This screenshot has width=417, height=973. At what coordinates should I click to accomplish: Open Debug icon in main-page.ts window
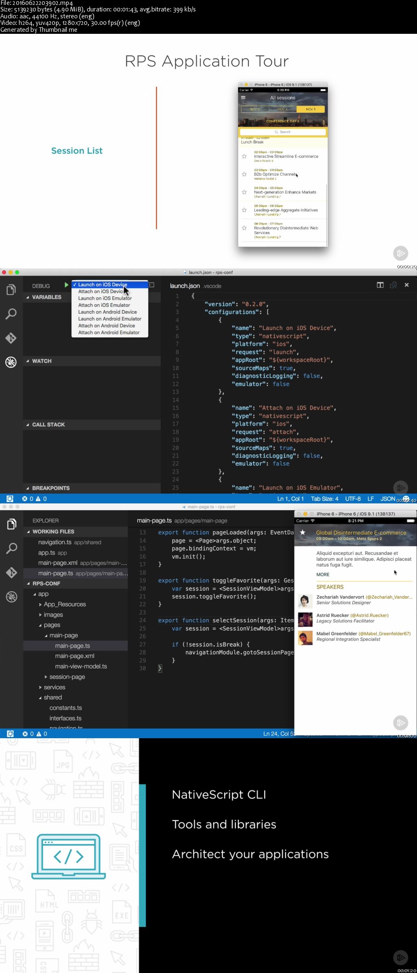click(11, 597)
